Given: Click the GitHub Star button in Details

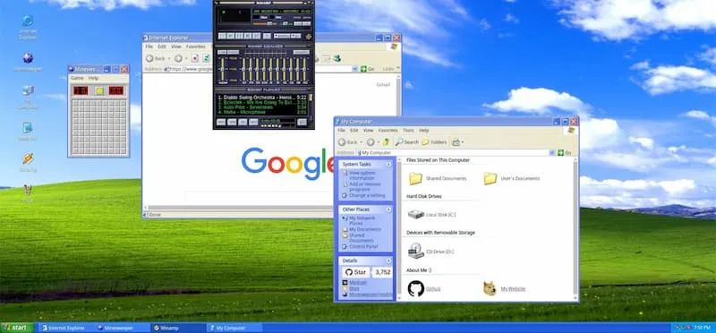Looking at the screenshot, I should 355,272.
